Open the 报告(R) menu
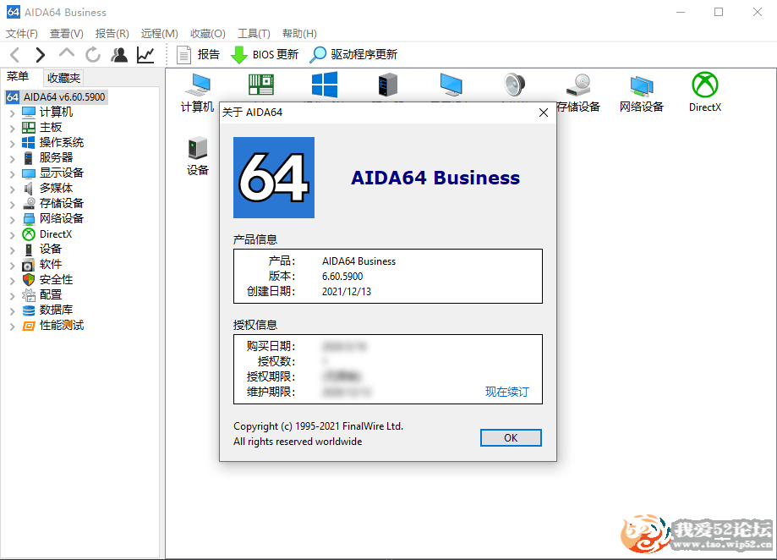 pos(112,34)
